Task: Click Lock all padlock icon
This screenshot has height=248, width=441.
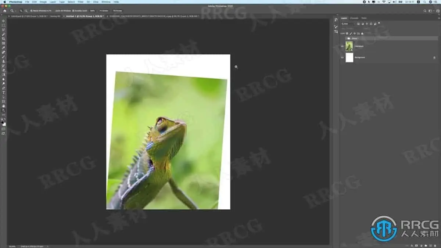Action: click(362, 33)
